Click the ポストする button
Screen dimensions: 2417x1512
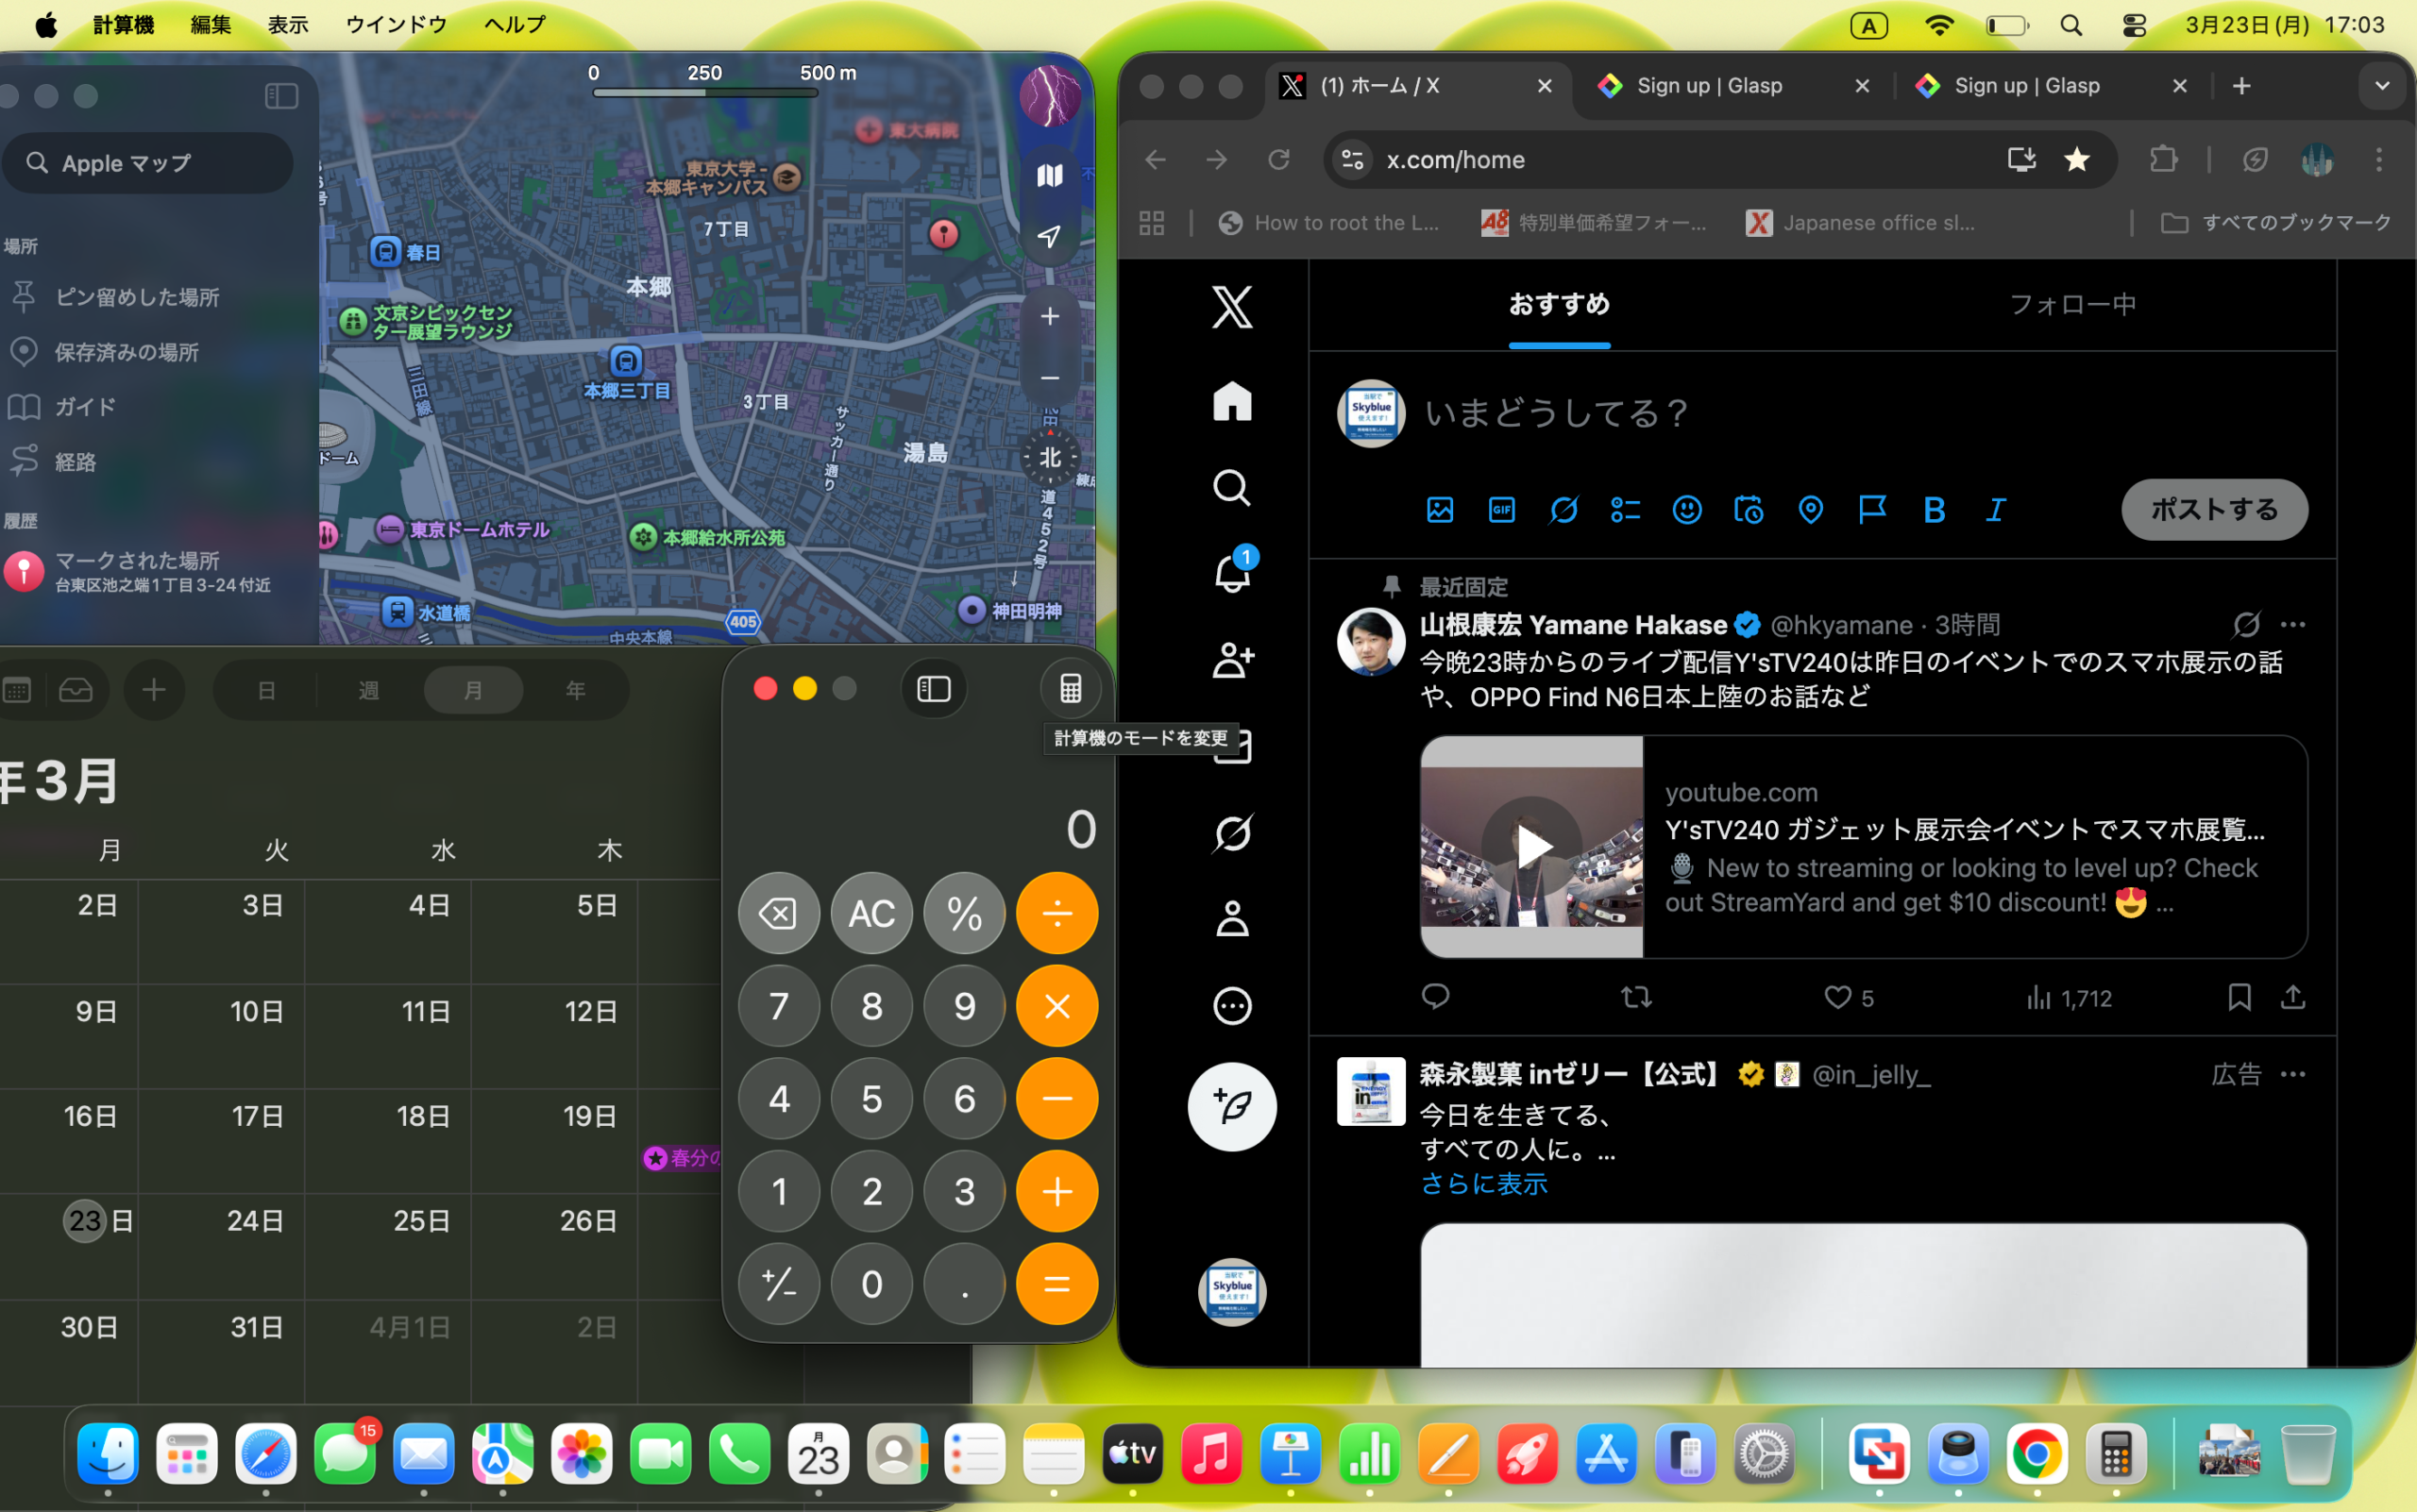pyautogui.click(x=2214, y=510)
